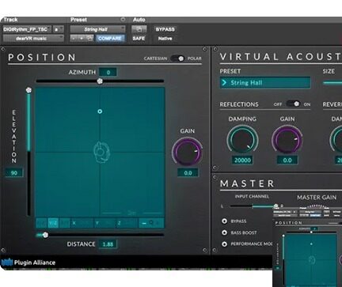Click the Reflections DAMPING knob
Screen dimensions: 342x287
coord(242,140)
